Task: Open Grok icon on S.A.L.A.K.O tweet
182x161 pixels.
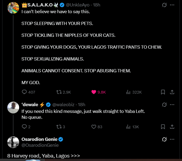Action: (164, 5)
